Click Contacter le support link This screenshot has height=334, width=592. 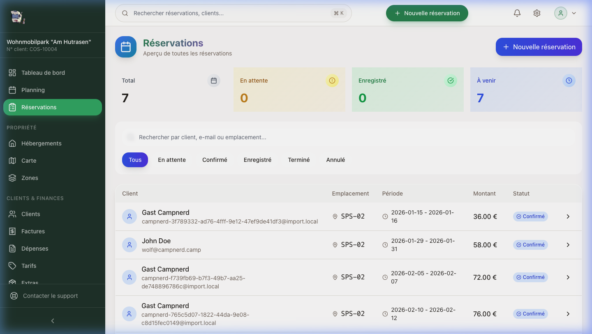(53, 296)
